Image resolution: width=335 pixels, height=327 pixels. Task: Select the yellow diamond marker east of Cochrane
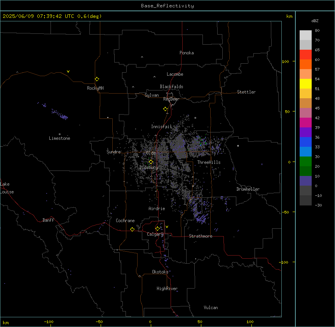point(132,229)
